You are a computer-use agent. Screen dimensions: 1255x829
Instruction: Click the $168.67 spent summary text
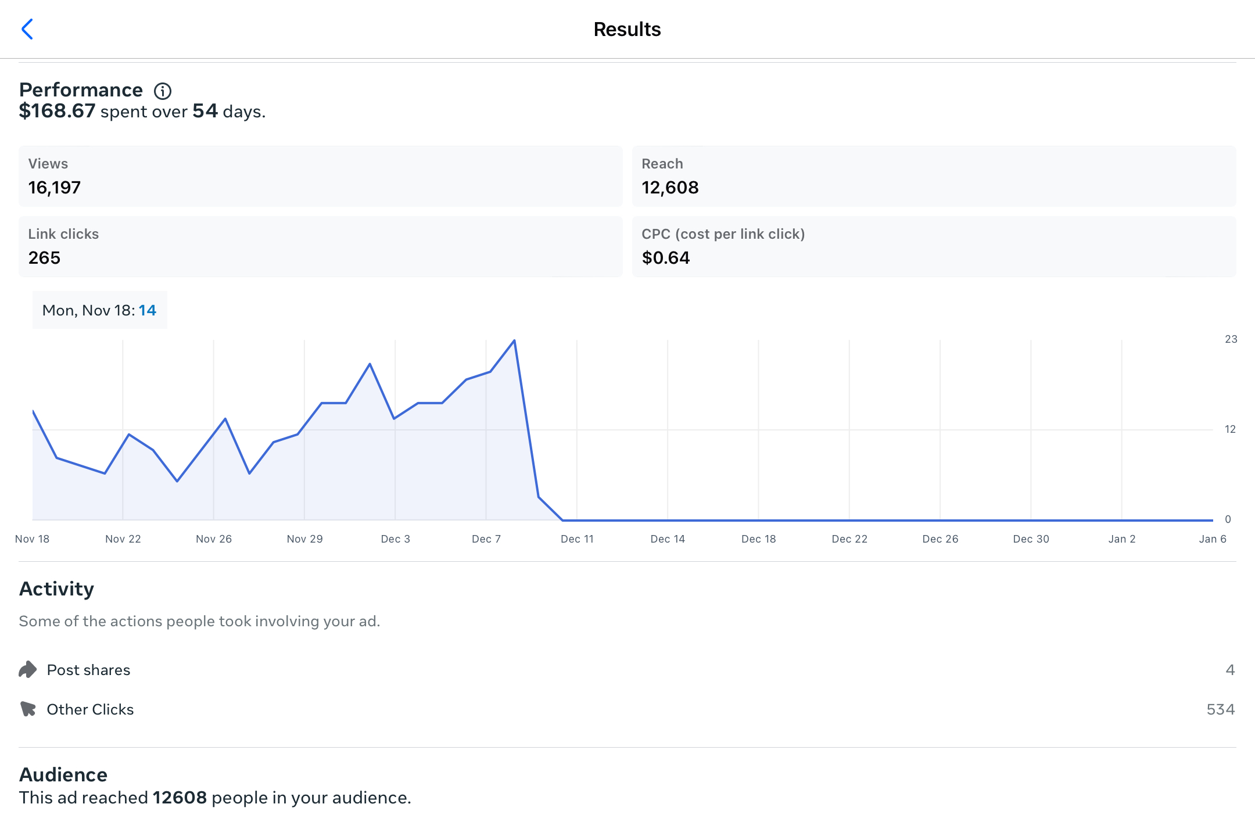tap(142, 111)
